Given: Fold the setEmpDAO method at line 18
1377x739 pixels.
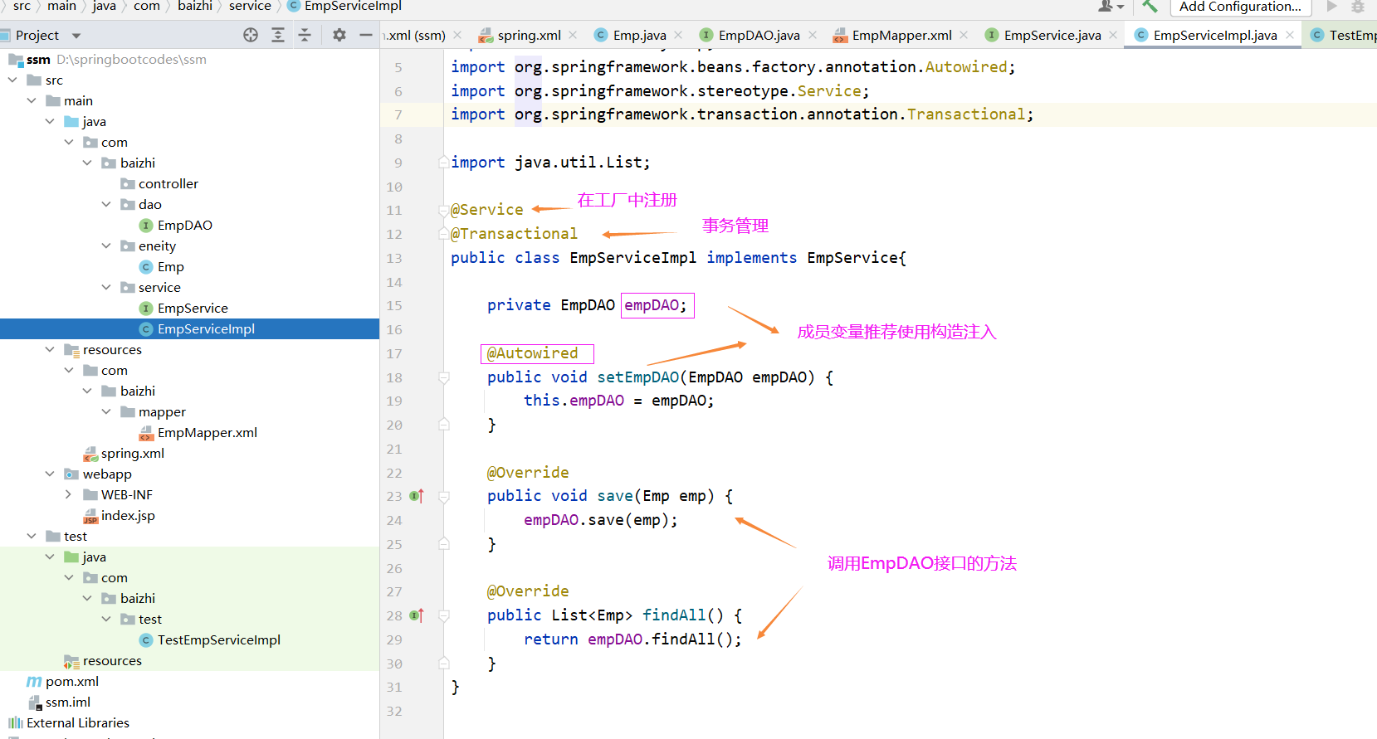Looking at the screenshot, I should 444,377.
